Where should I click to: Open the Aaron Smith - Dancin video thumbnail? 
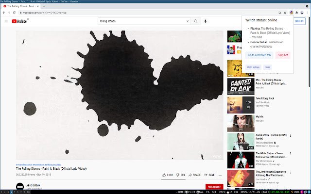coord(241,142)
